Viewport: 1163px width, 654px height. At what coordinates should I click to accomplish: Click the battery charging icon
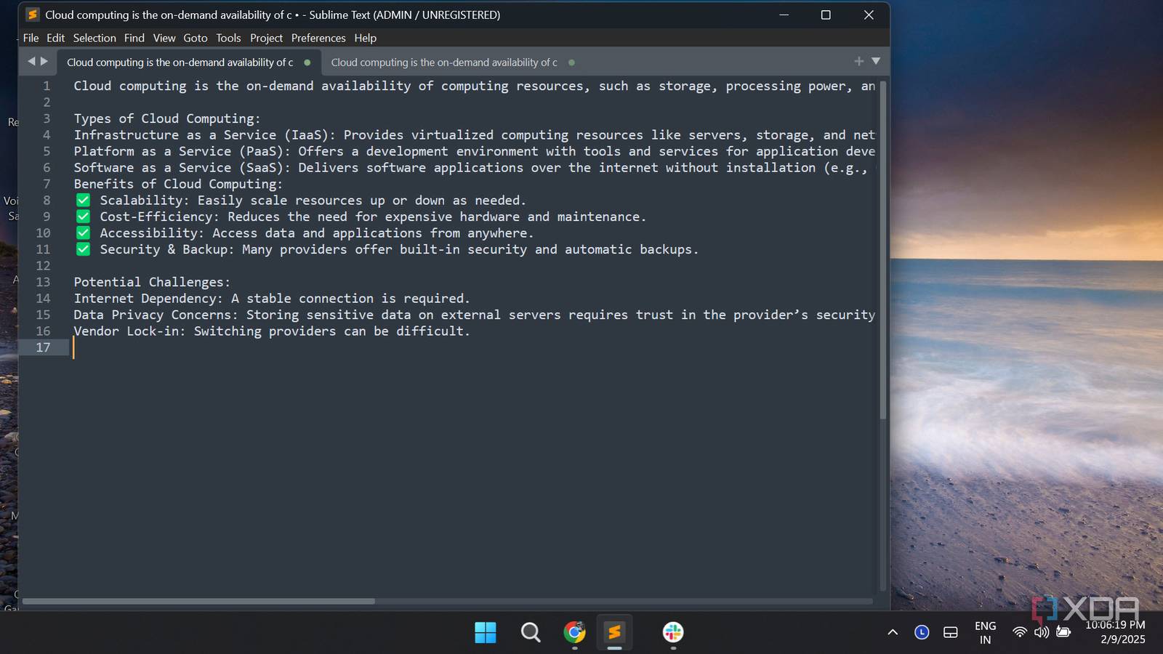click(1063, 632)
